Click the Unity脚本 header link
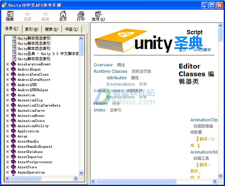This screenshot has width=225, height=186. [202, 50]
